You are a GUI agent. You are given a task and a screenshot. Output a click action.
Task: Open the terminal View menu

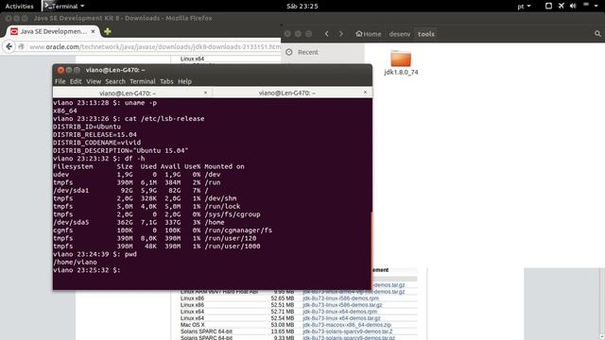[94, 81]
